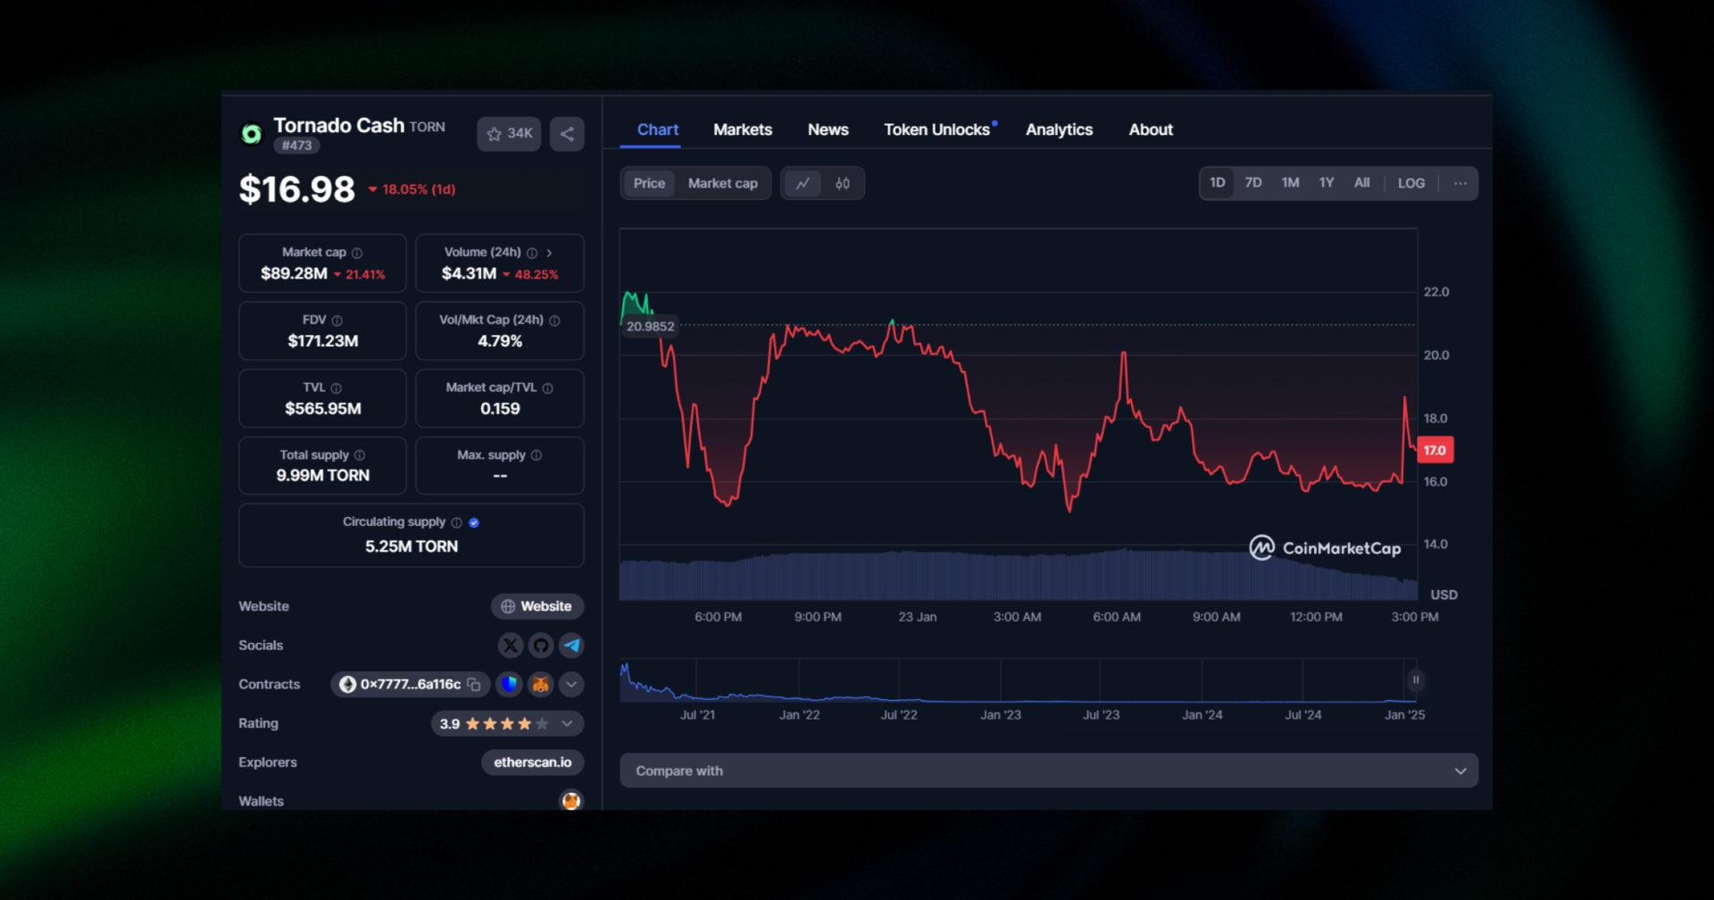Screen dimensions: 1714x900
Task: Click the Tornado Cash logo
Action: coord(252,134)
